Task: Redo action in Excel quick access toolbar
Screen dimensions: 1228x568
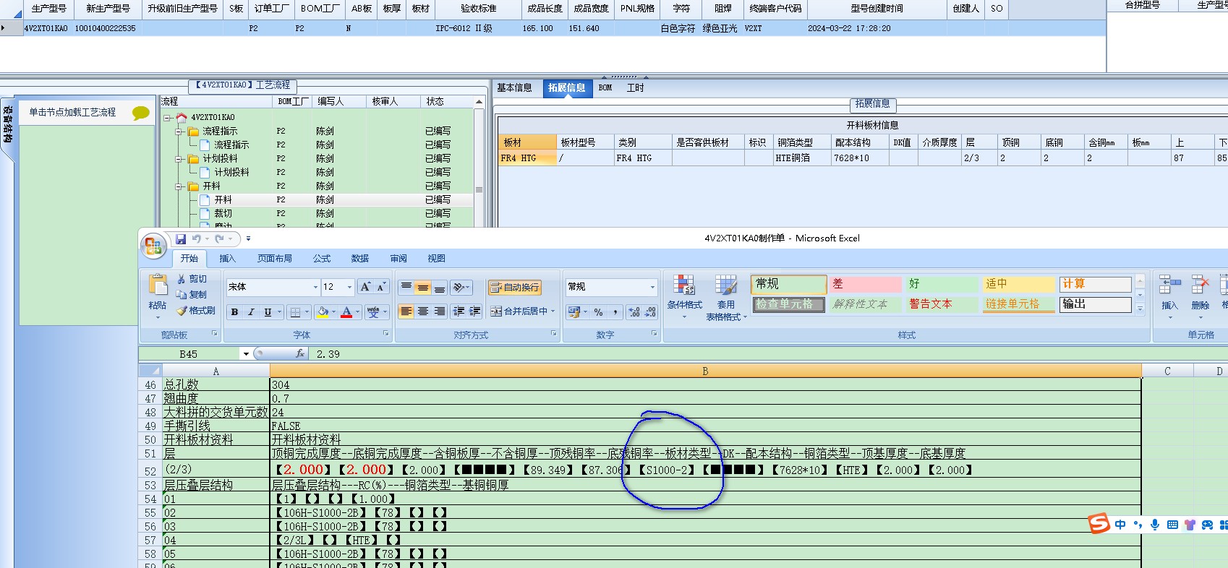Action: tap(219, 238)
